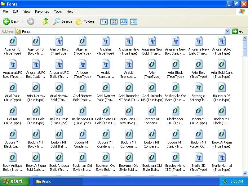Select the Arial Bold (TrueType) label

click(198, 74)
